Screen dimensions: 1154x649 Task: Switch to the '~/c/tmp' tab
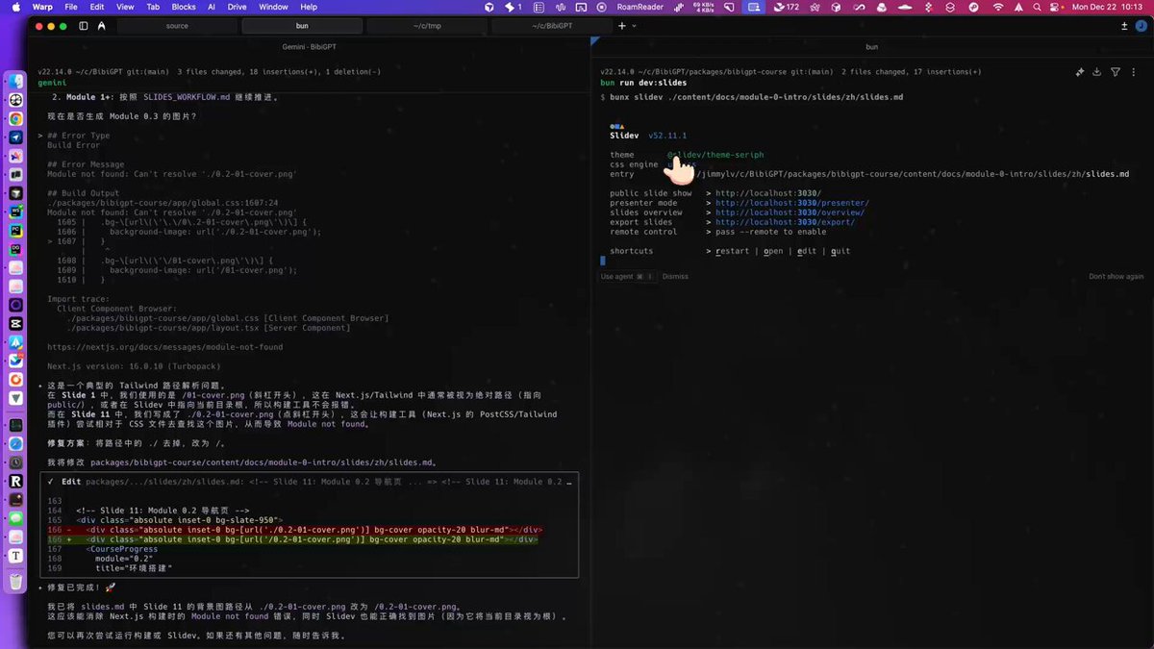pyautogui.click(x=428, y=26)
